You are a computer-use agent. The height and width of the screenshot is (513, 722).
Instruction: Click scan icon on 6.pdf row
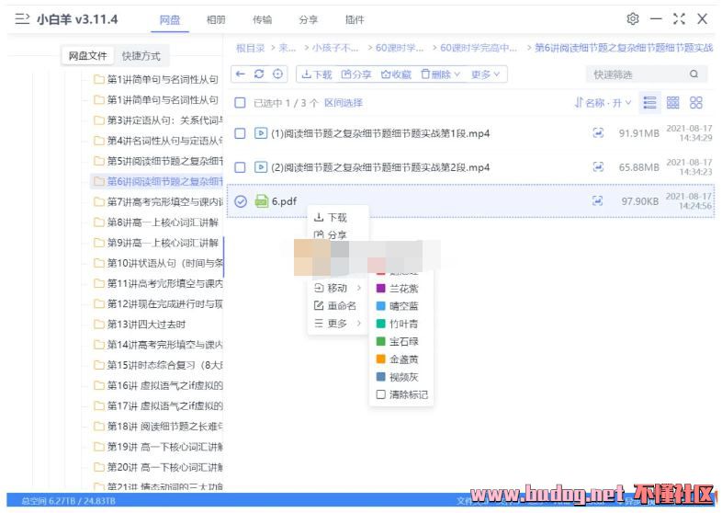[x=599, y=201]
